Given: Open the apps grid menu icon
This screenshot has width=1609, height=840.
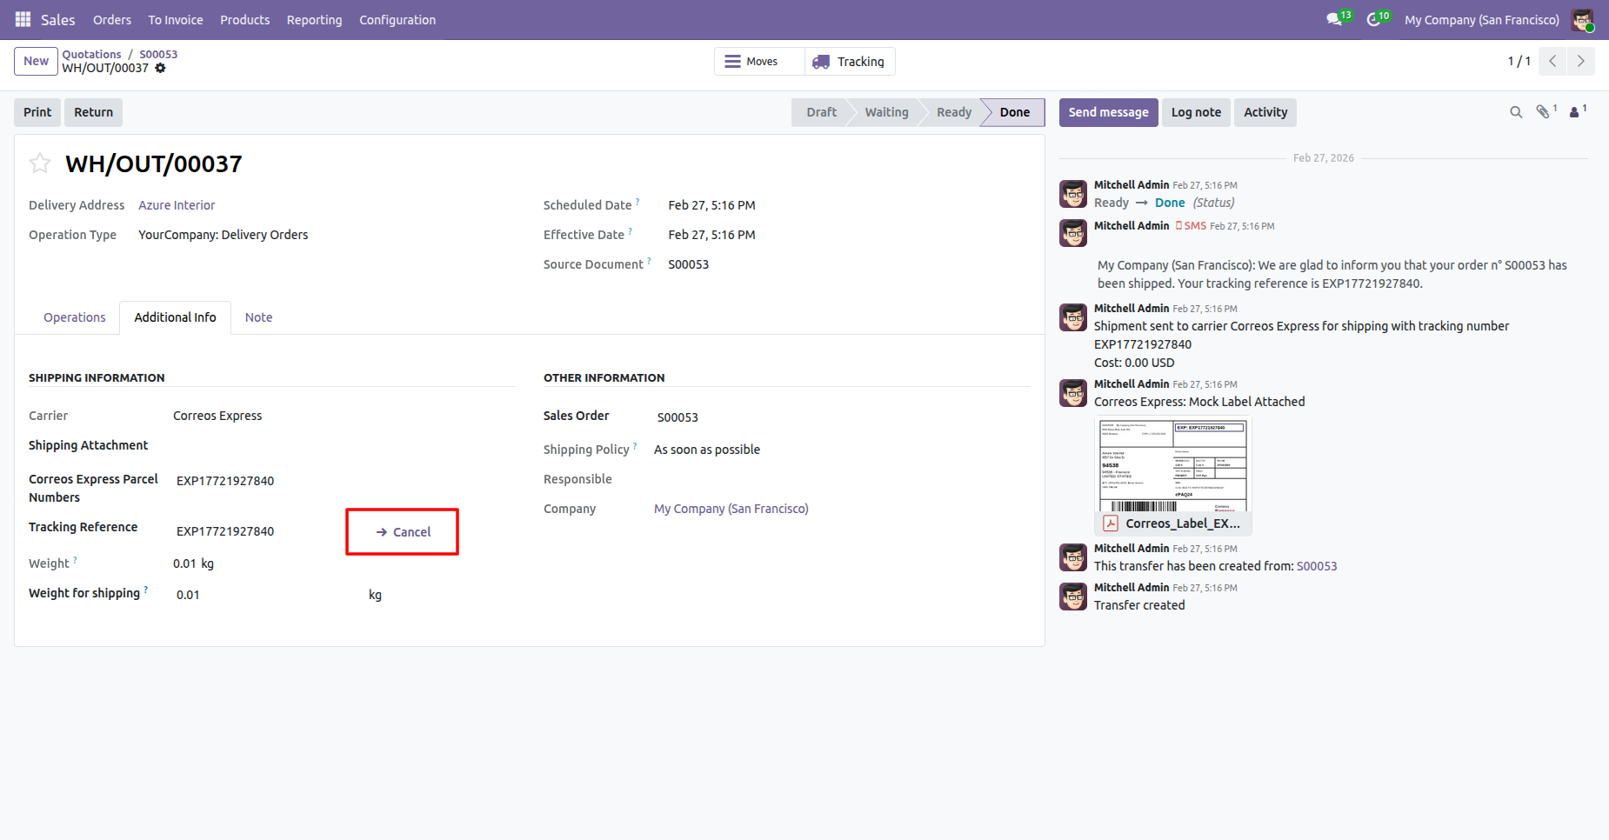Looking at the screenshot, I should [23, 19].
